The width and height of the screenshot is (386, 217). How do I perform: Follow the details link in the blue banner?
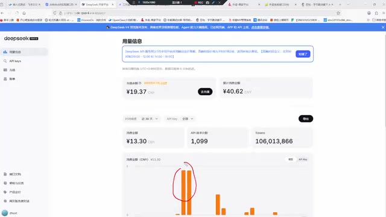pos(260,27)
